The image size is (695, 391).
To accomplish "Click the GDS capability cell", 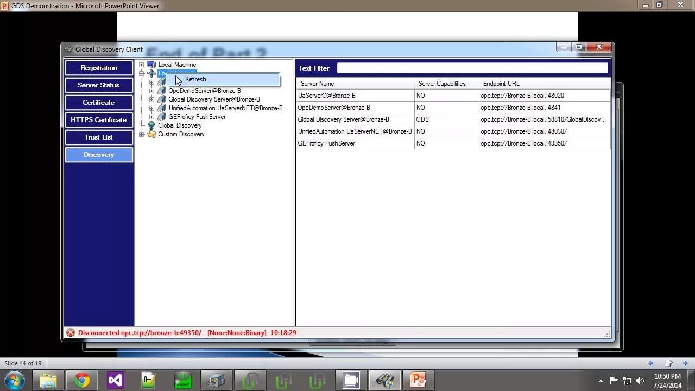I will [x=446, y=119].
